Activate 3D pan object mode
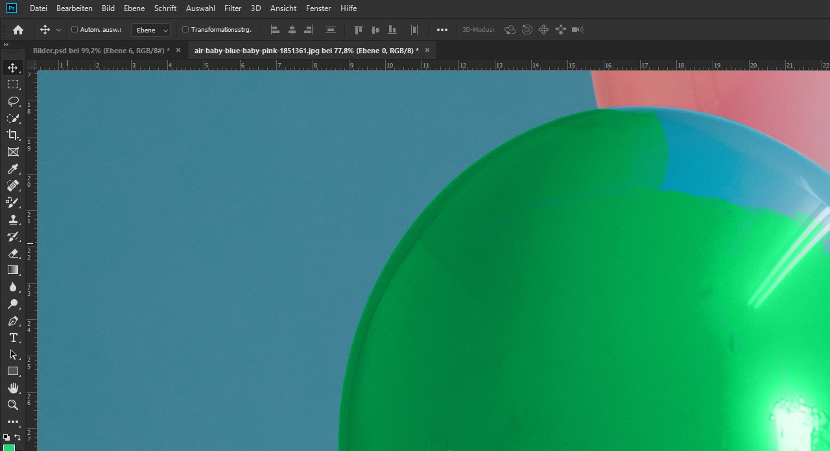830x451 pixels. pyautogui.click(x=544, y=29)
